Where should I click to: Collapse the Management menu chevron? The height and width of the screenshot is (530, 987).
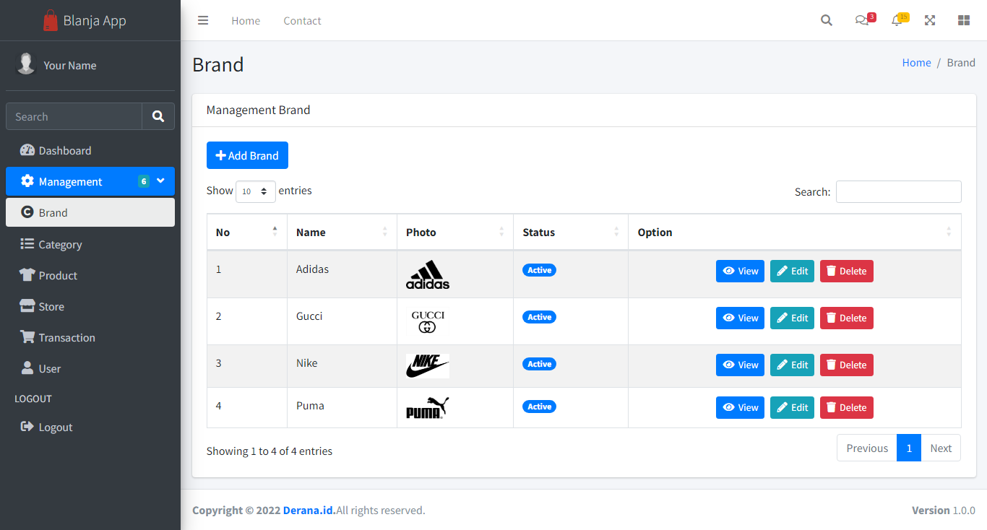point(160,181)
